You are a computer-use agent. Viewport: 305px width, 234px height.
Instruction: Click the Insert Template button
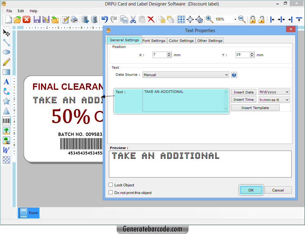click(255, 108)
